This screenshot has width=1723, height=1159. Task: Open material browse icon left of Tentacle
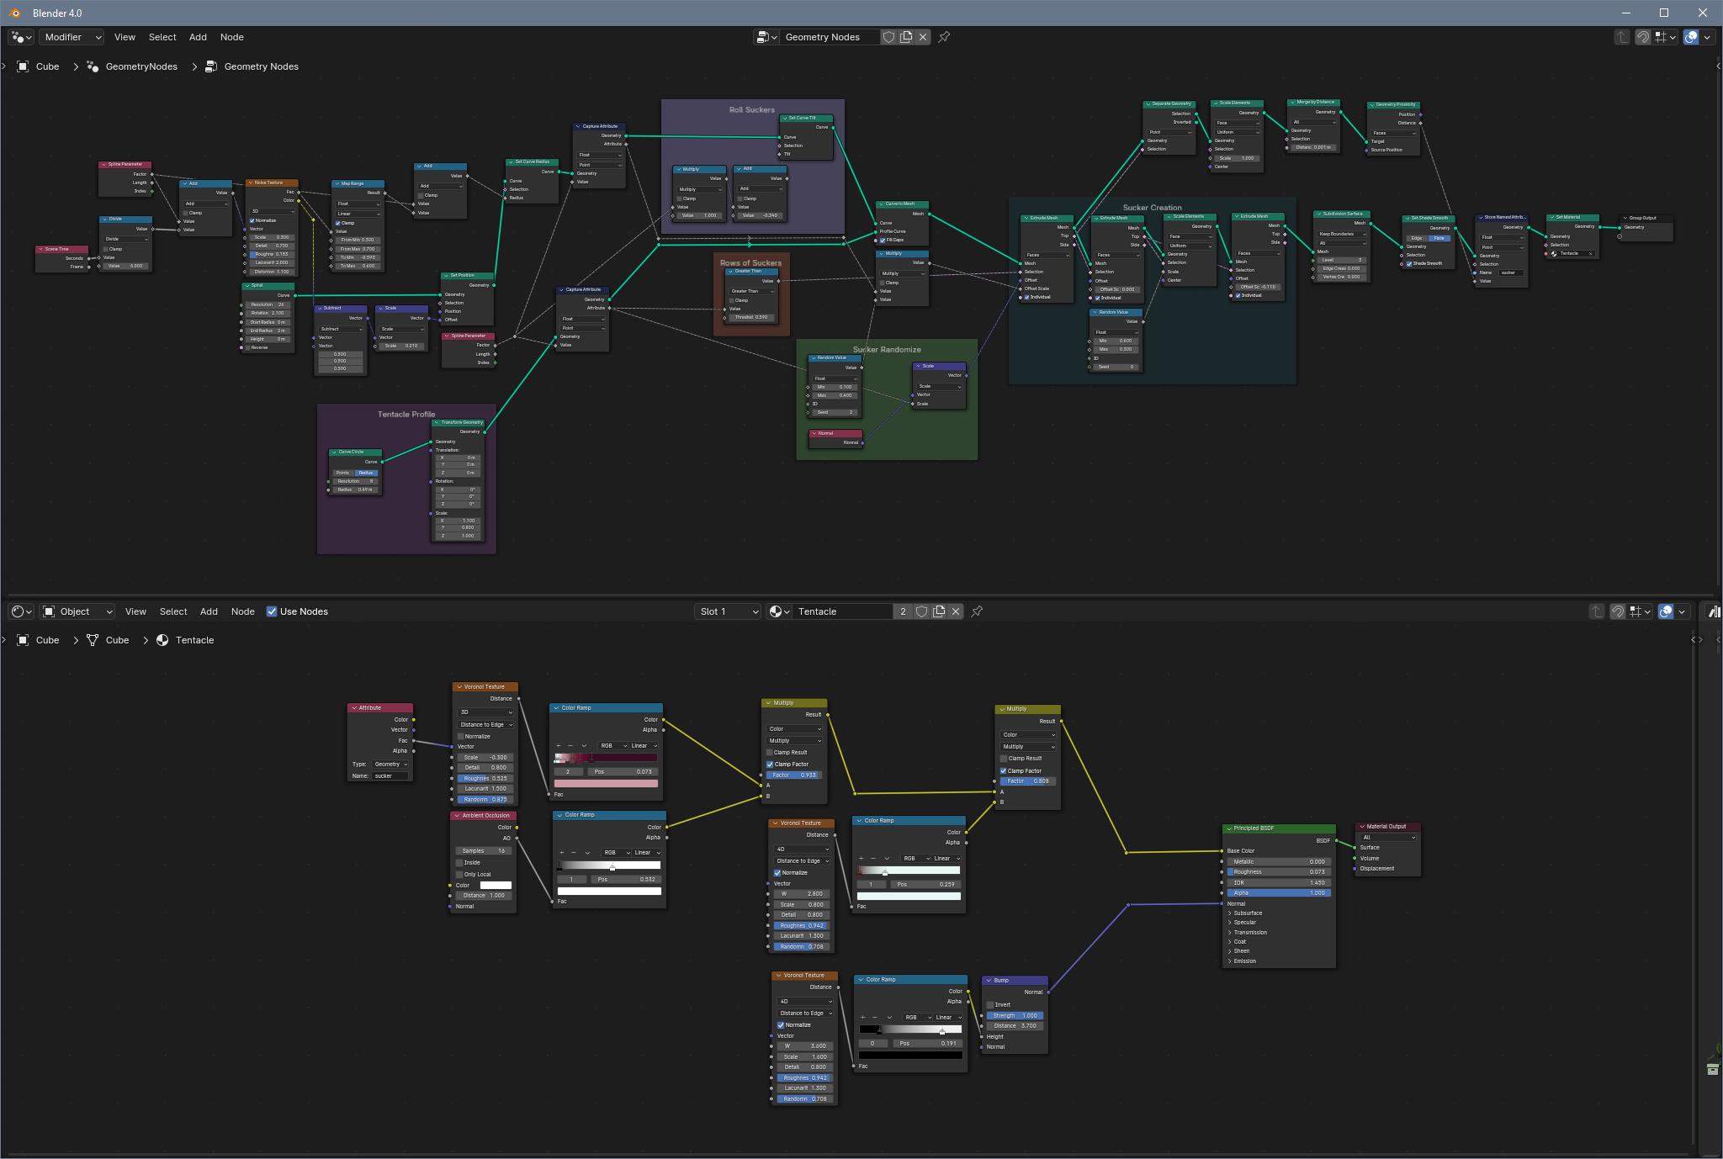(778, 611)
